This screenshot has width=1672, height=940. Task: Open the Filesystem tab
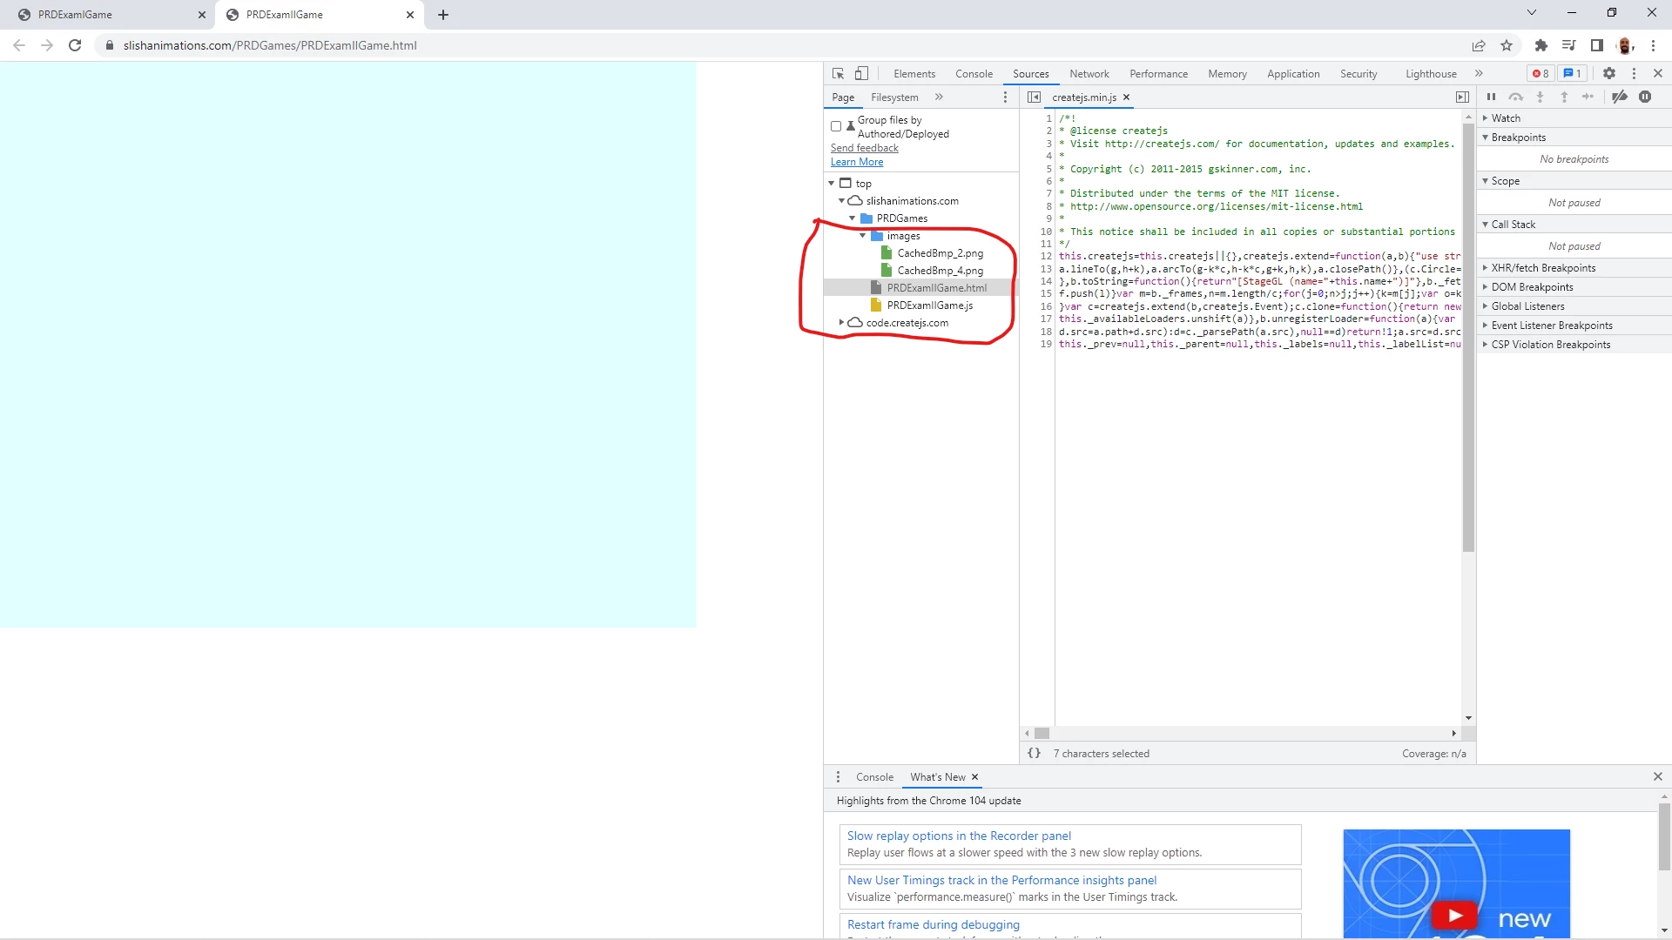[x=894, y=97]
